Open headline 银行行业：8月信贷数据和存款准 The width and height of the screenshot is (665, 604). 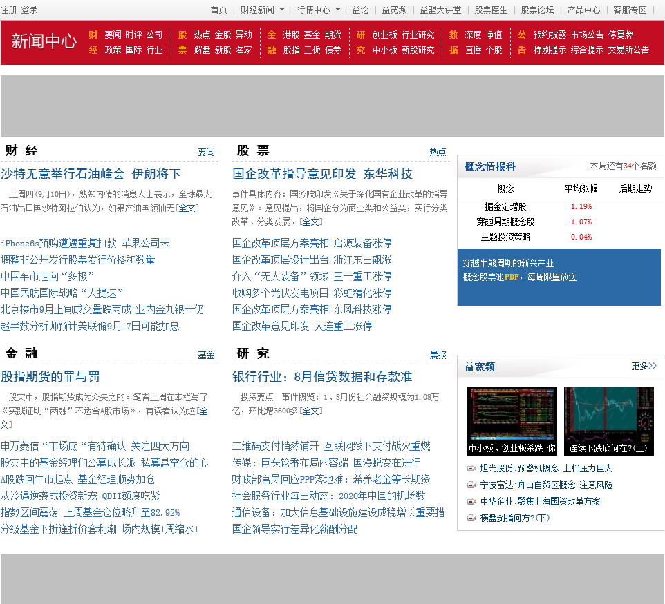point(322,376)
